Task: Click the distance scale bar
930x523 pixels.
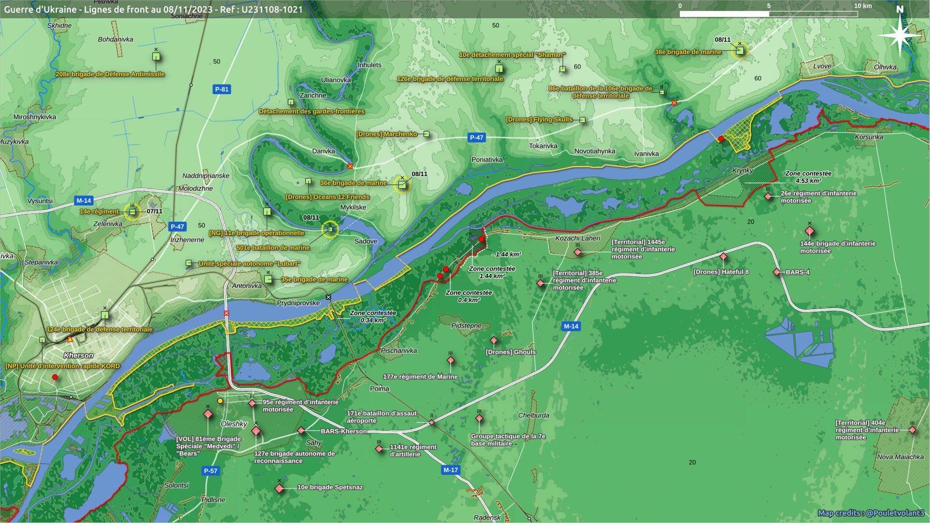Action: (768, 14)
